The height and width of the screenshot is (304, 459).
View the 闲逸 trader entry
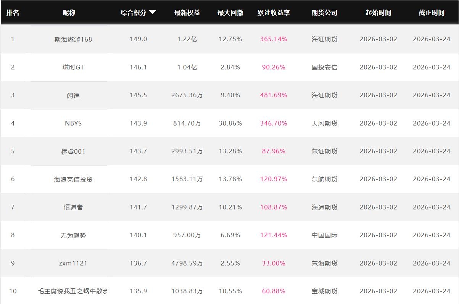tap(73, 95)
